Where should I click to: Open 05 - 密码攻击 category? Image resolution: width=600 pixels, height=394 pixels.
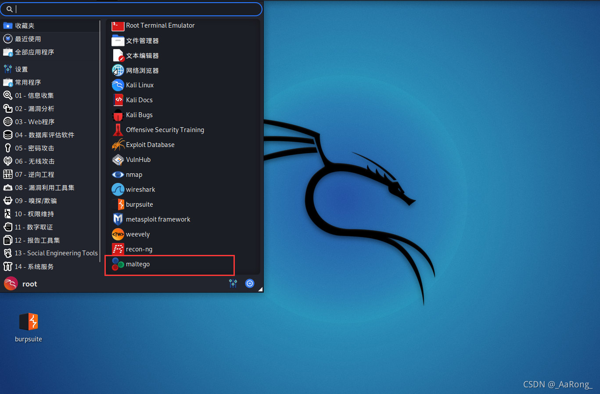point(50,148)
